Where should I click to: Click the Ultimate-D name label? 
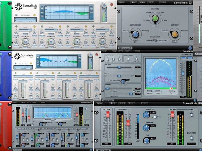point(125,48)
